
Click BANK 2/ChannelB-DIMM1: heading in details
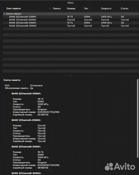(x=26, y=147)
